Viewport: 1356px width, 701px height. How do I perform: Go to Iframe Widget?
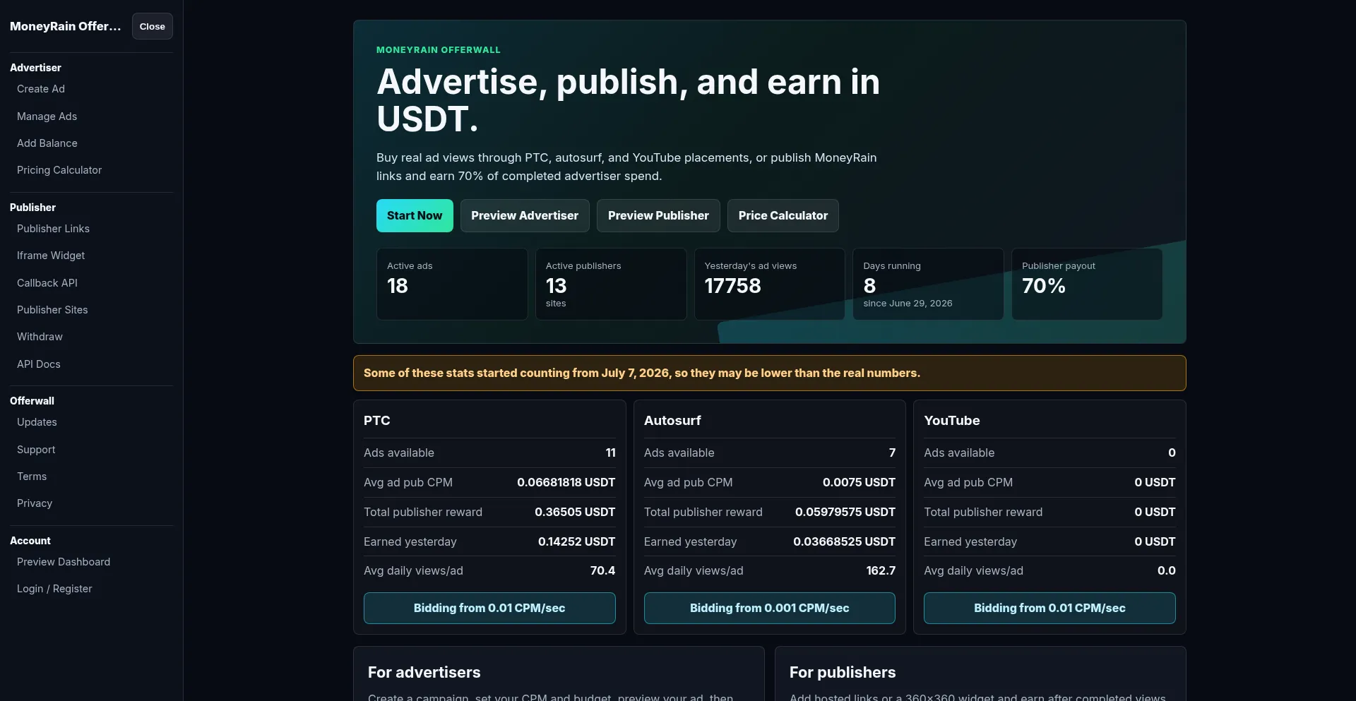tap(51, 256)
